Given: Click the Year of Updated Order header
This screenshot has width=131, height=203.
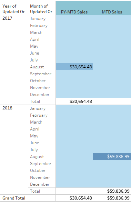Looking at the screenshot, I should pyautogui.click(x=15, y=9).
